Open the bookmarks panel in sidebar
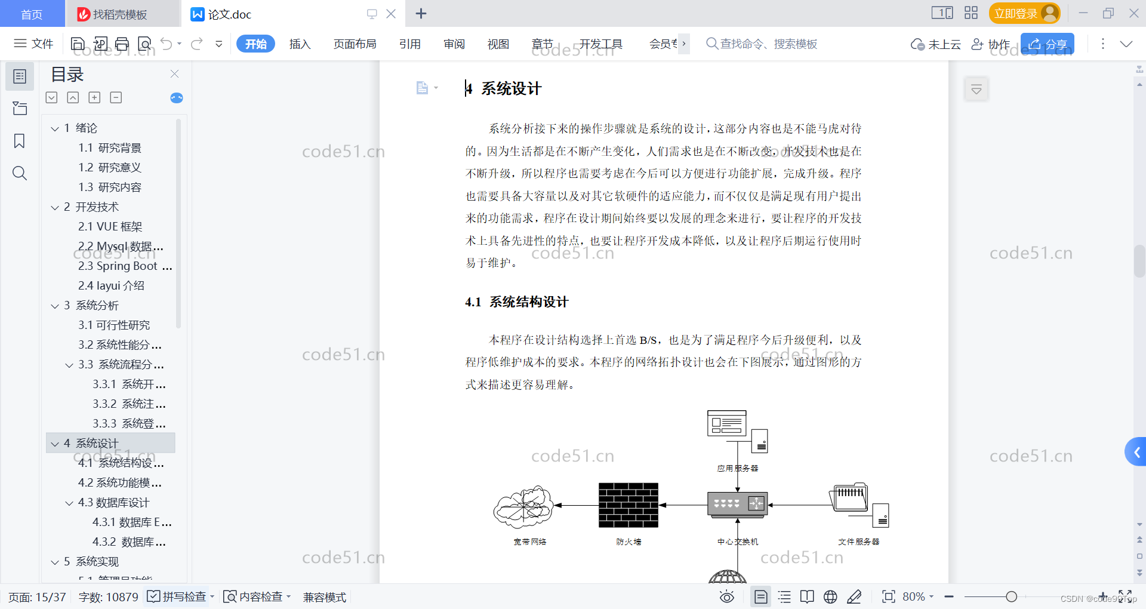 point(20,141)
